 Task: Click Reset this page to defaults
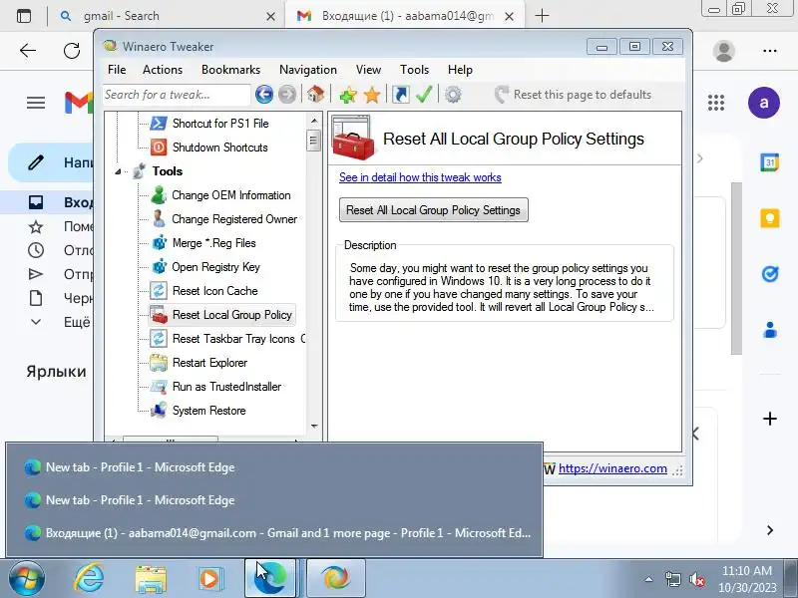[x=573, y=95]
